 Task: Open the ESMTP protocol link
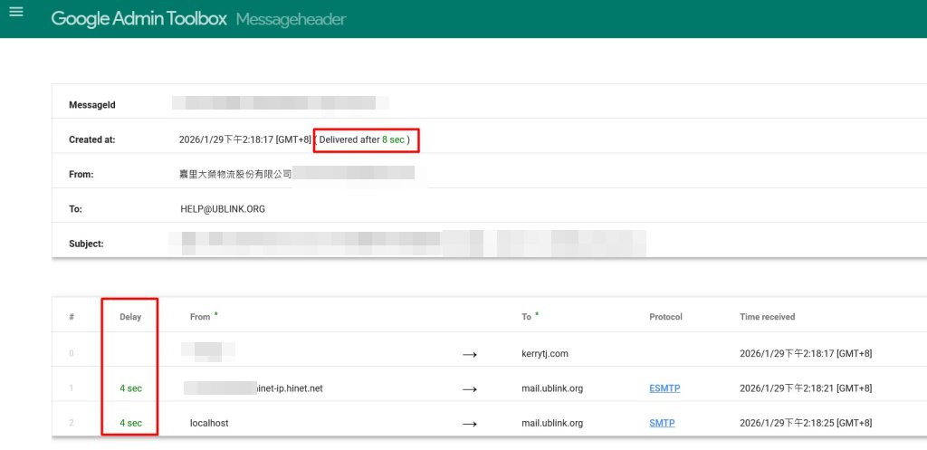[664, 388]
